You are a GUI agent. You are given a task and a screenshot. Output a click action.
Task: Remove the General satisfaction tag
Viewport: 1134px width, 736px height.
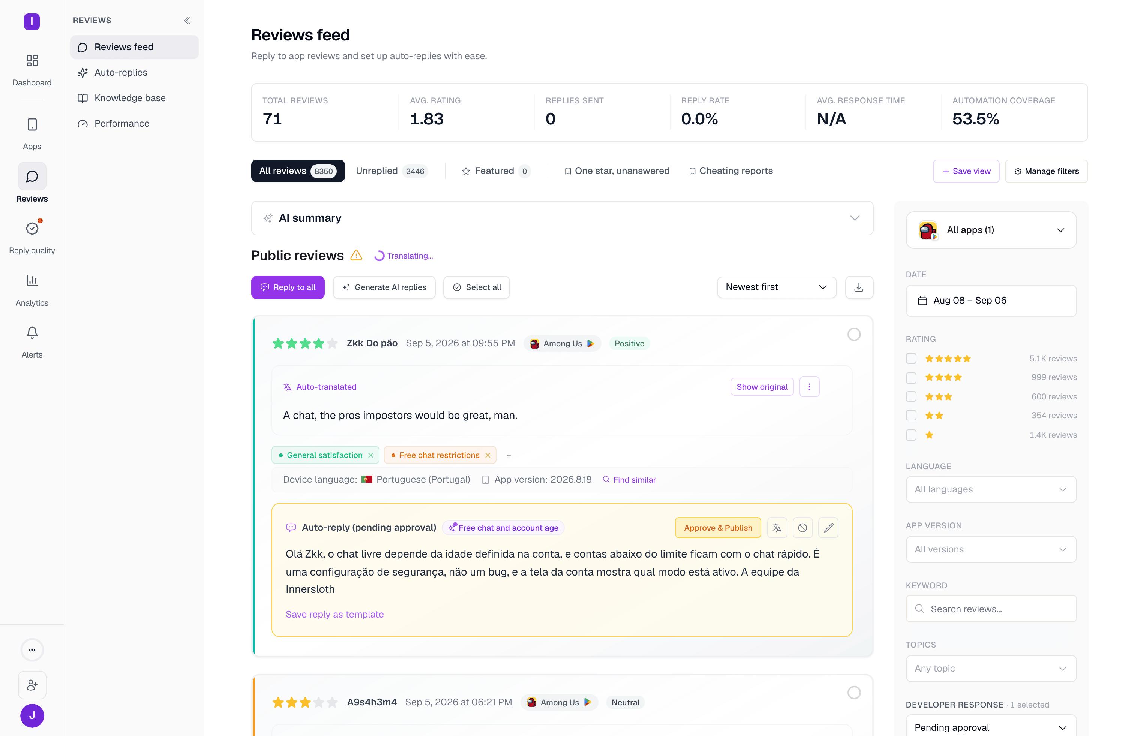click(371, 456)
